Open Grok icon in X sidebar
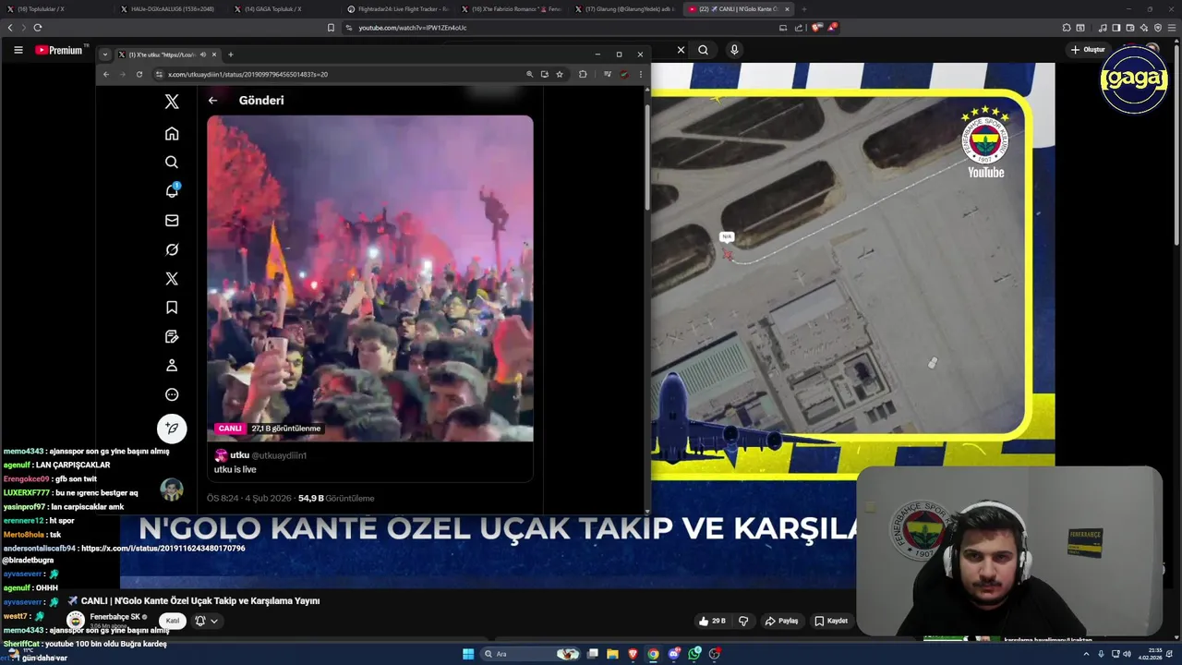 172,249
